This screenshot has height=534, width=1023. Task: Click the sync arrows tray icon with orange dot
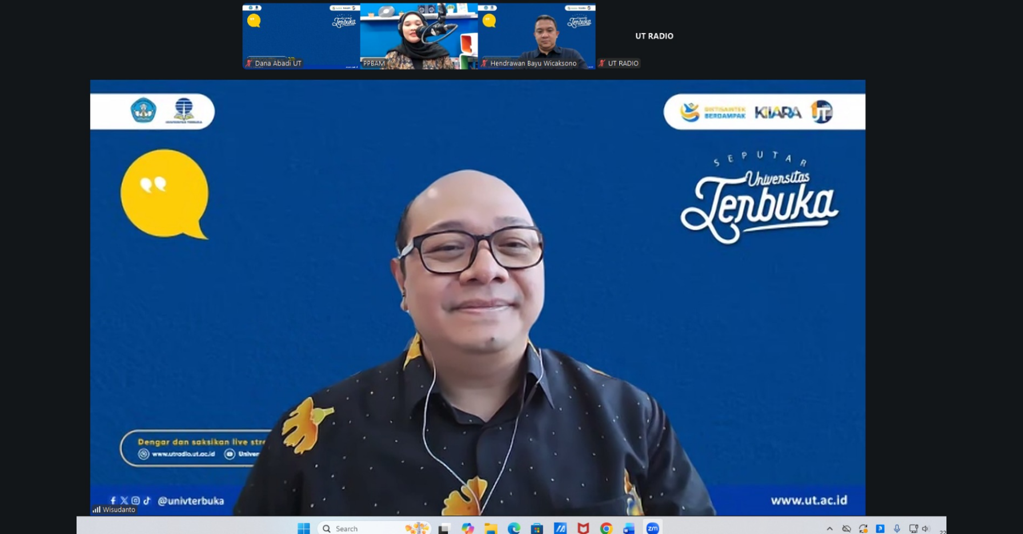pyautogui.click(x=863, y=529)
